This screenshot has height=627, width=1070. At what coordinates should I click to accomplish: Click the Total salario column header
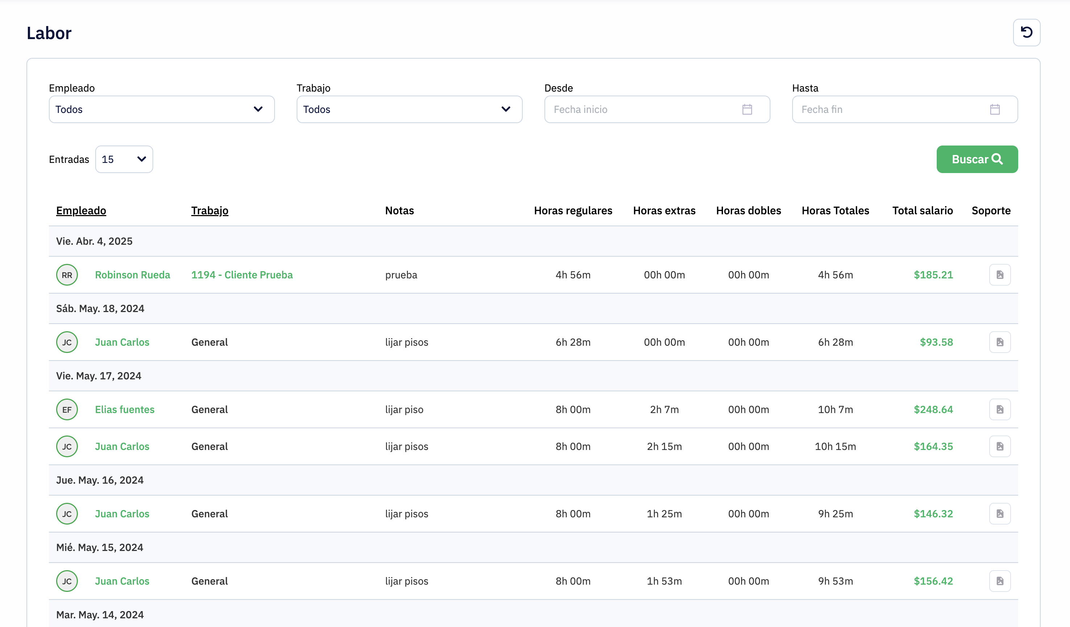click(x=922, y=211)
